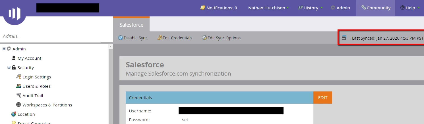This screenshot has height=124, width=424.
Task: Collapse the Security tree node
Action: [9, 67]
